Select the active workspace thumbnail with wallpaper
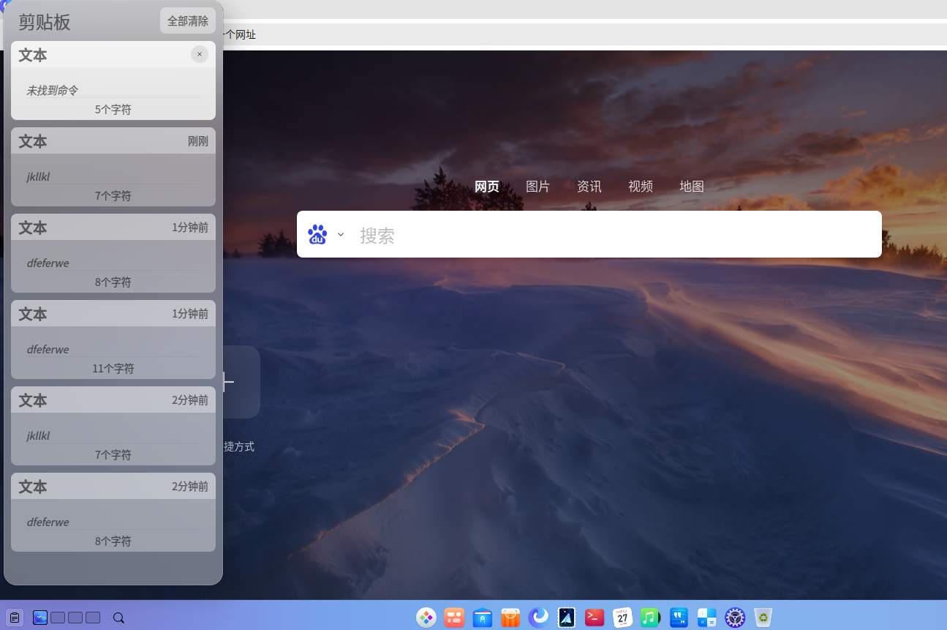 tap(40, 618)
